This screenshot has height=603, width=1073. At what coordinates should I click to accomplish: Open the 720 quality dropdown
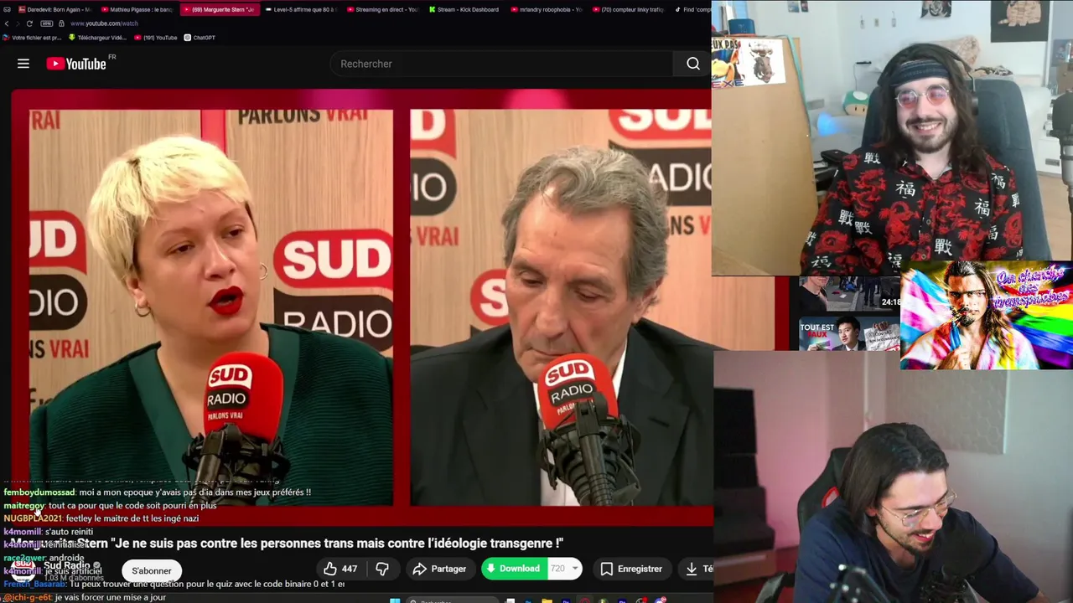tap(564, 569)
